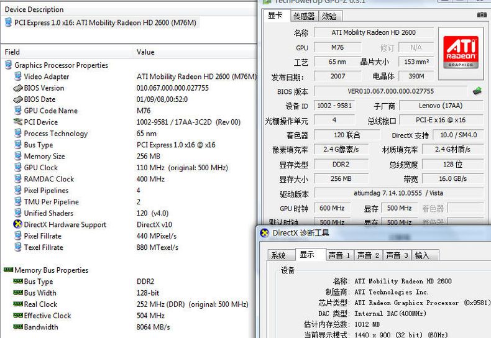Open the 效验 tab in GPU-Z
Viewport: 491px width, 338px height.
tap(329, 16)
